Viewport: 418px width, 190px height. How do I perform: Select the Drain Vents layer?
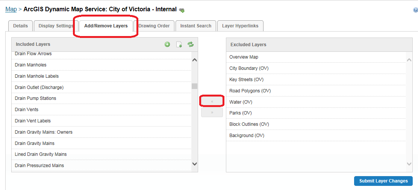coord(101,110)
